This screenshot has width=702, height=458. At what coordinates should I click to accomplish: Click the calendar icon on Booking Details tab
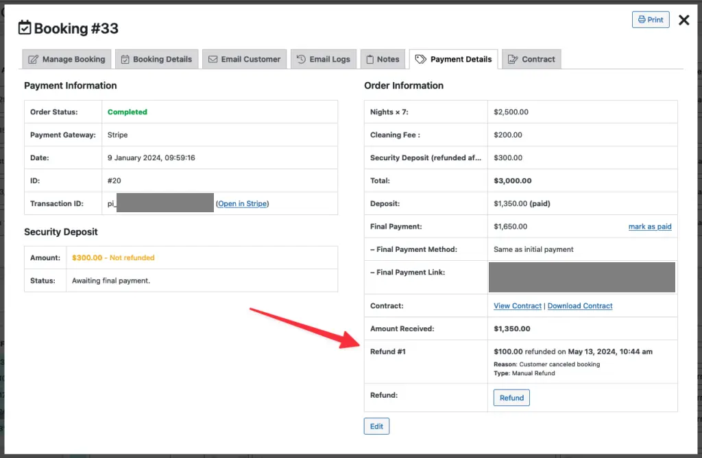click(x=125, y=60)
